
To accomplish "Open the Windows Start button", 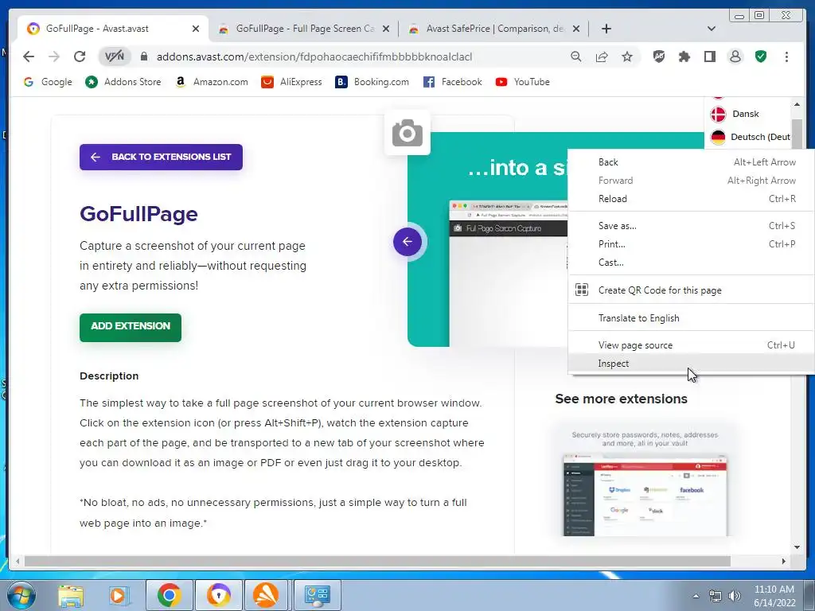I will coord(21,595).
